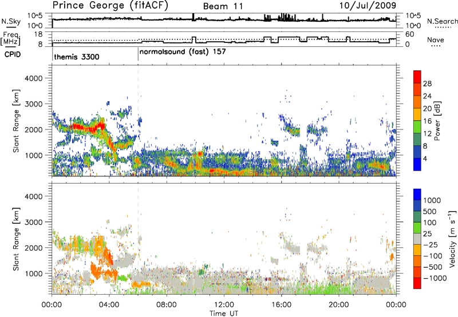The width and height of the screenshot is (458, 317).
Task: Click the 'Time UT' axis title
Action: tap(224, 313)
